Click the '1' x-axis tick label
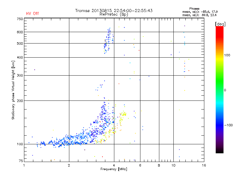This screenshot has height=180, width=240. coord(24,165)
